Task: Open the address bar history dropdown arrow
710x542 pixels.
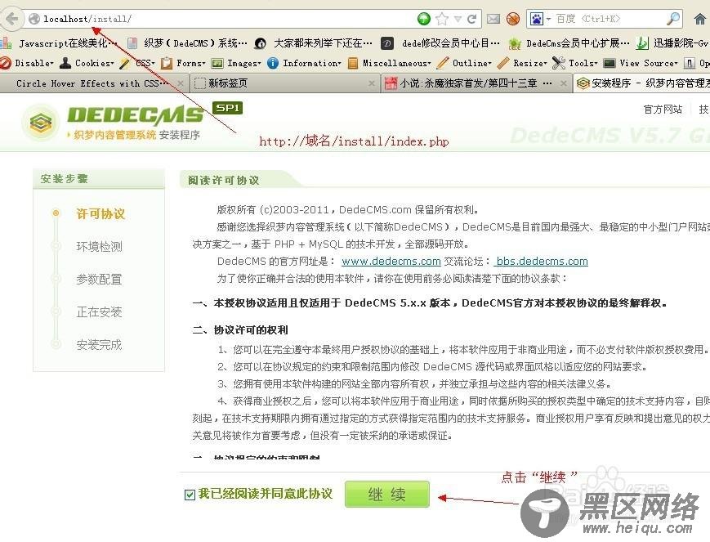Action: 458,19
